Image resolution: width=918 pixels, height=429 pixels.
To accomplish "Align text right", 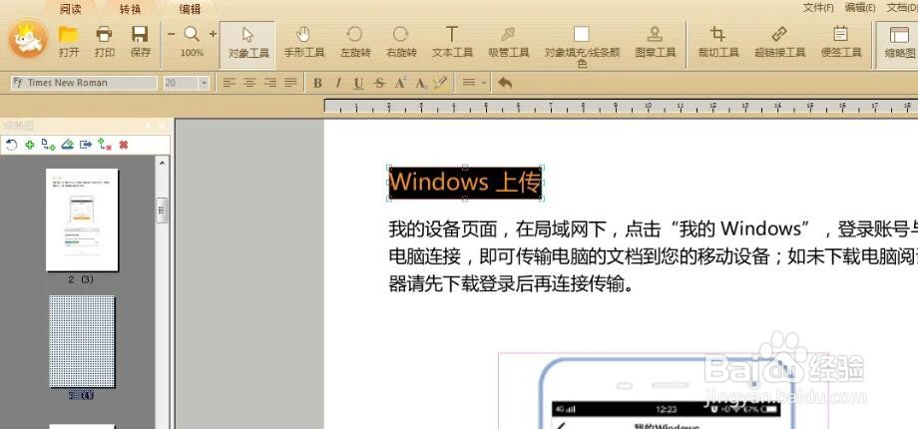I will 269,83.
